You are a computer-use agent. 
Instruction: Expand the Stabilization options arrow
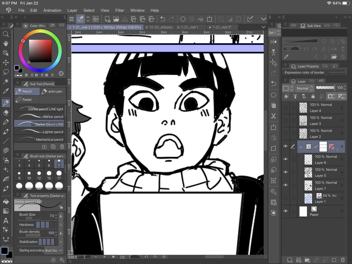click(61, 242)
